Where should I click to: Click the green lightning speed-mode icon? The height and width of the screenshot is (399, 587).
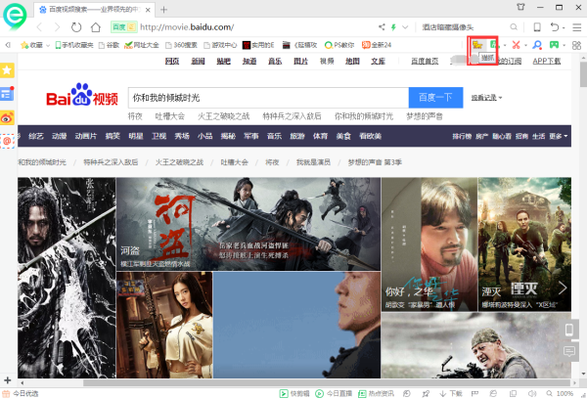(393, 27)
